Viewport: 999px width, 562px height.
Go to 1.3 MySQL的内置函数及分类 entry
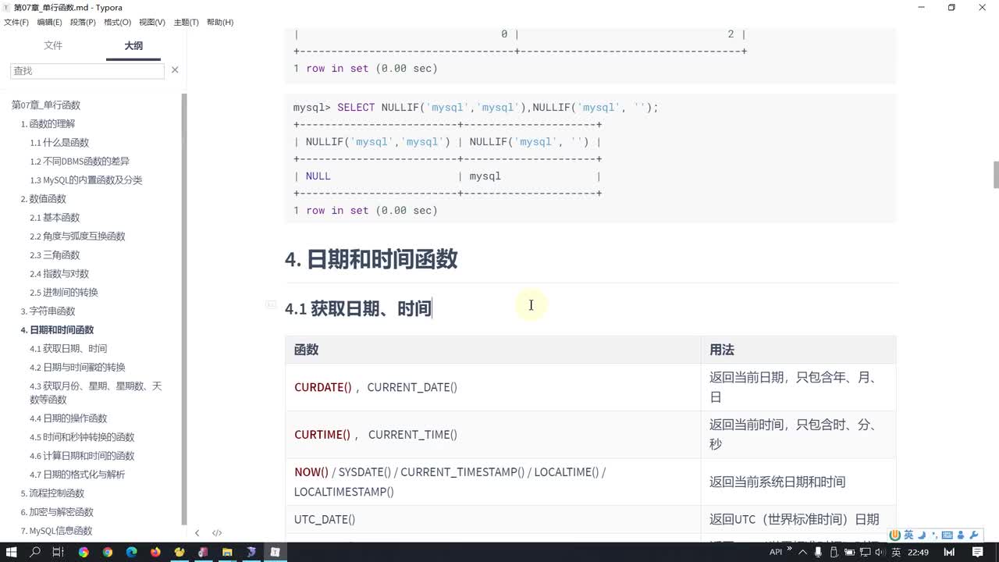coord(86,180)
